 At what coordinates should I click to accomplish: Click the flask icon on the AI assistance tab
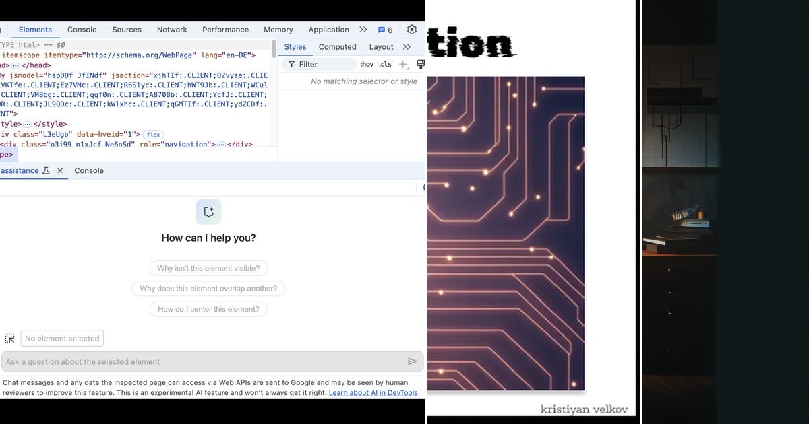[47, 170]
